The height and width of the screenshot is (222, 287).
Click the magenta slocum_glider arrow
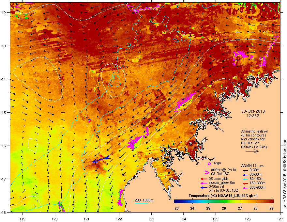[204, 183]
